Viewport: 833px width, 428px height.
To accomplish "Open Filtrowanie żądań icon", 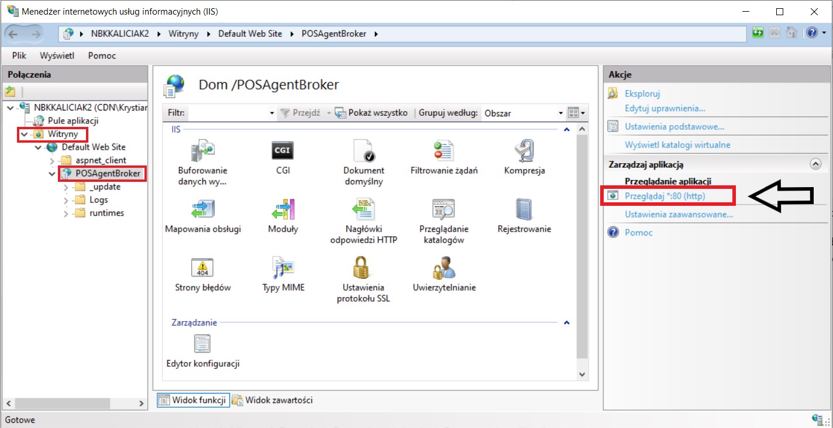I will point(444,151).
